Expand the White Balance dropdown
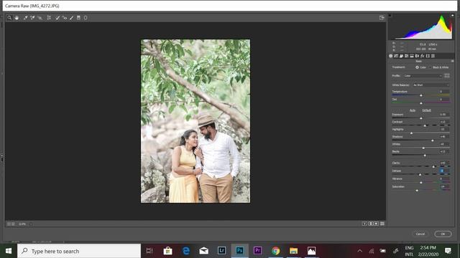 (x=431, y=85)
